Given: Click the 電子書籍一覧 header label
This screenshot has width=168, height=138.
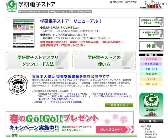Looking at the screenshot, I should (151, 55).
